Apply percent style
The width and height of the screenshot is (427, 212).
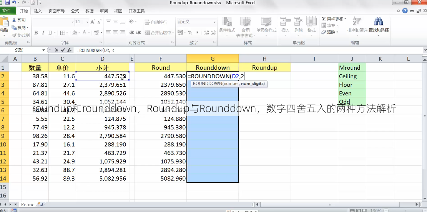[x=190, y=33]
